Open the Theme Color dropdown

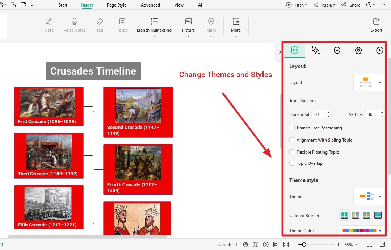tap(362, 230)
